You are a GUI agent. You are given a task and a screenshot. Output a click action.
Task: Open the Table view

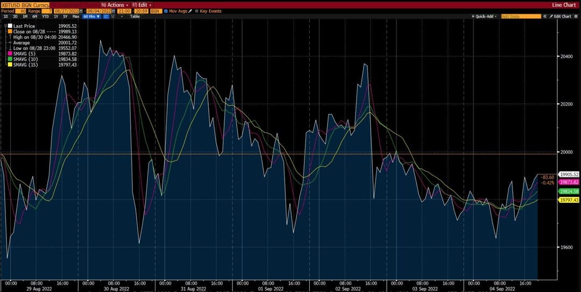135,17
